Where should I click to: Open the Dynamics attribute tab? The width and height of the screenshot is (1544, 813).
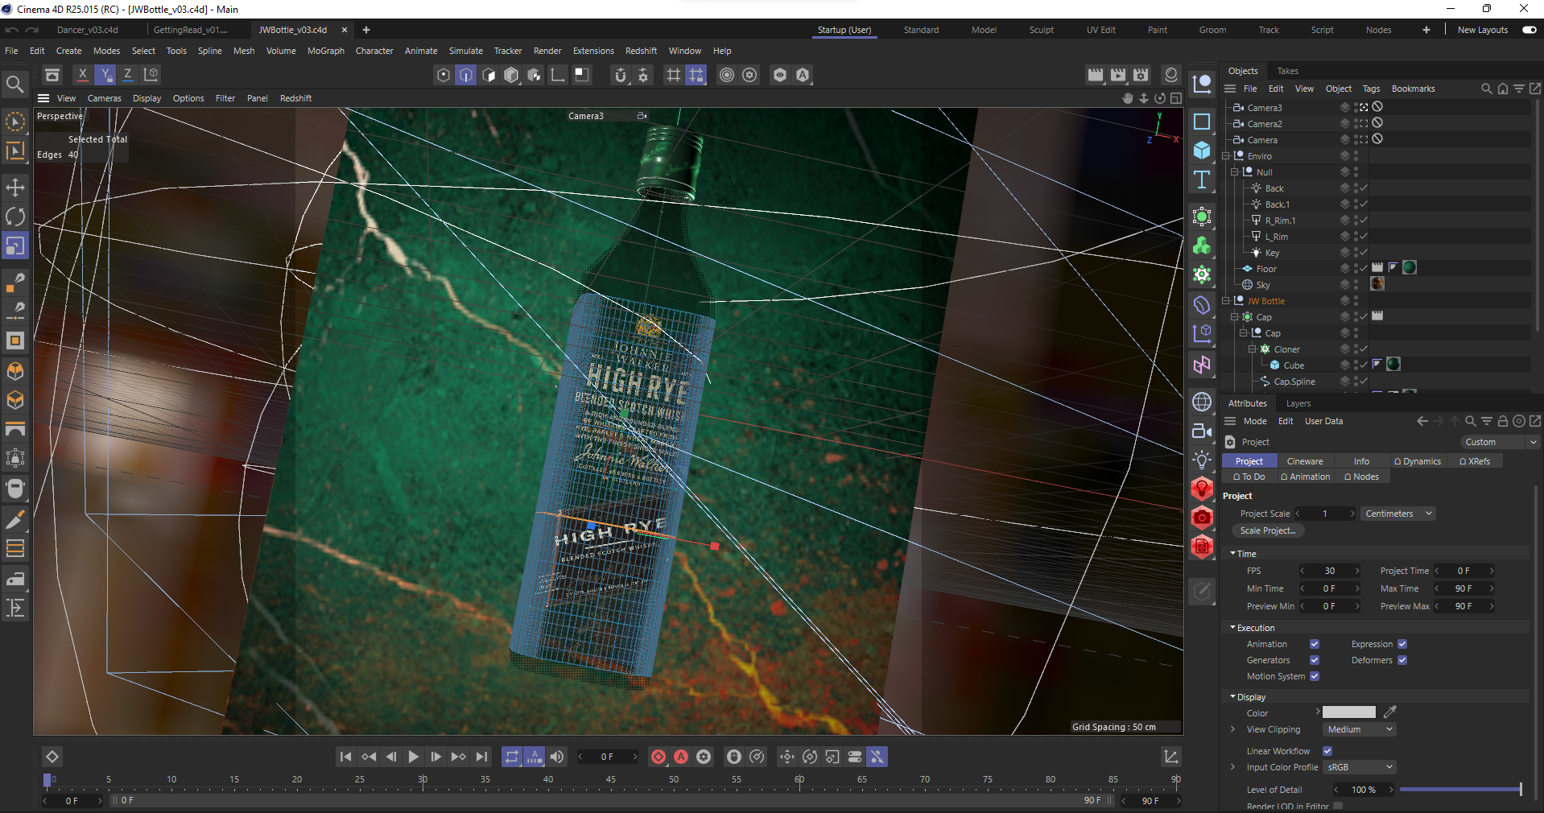1418,461
